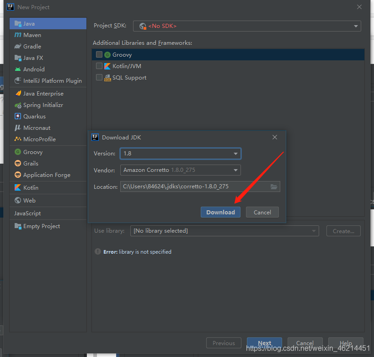This screenshot has height=357, width=374.
Task: Close the New Project window
Action: [x=359, y=7]
